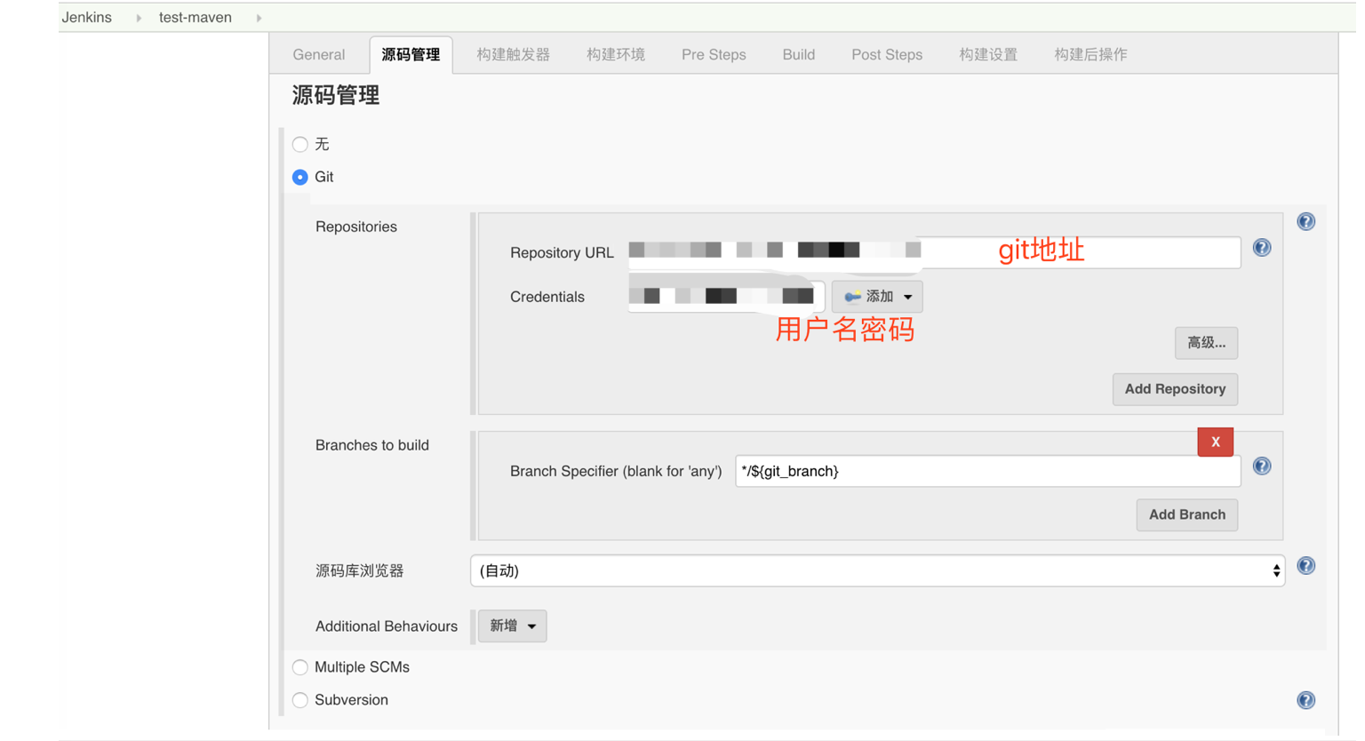The width and height of the screenshot is (1365, 741).
Task: Switch to the 源码管理 tab
Action: 411,54
